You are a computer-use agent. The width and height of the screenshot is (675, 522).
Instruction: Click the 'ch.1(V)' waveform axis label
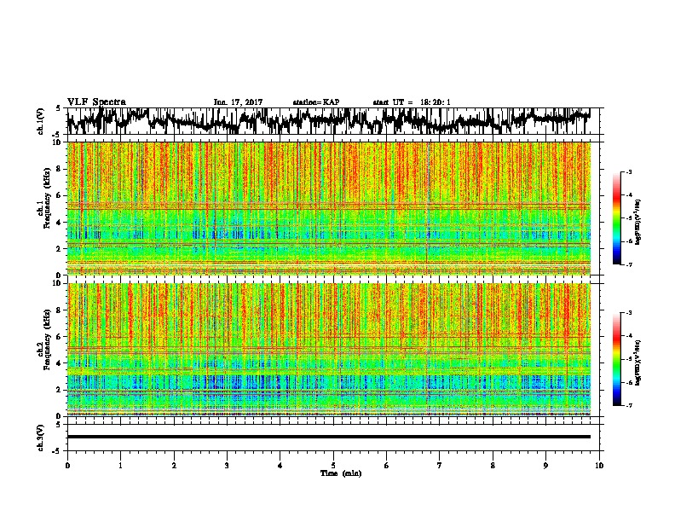[41, 121]
